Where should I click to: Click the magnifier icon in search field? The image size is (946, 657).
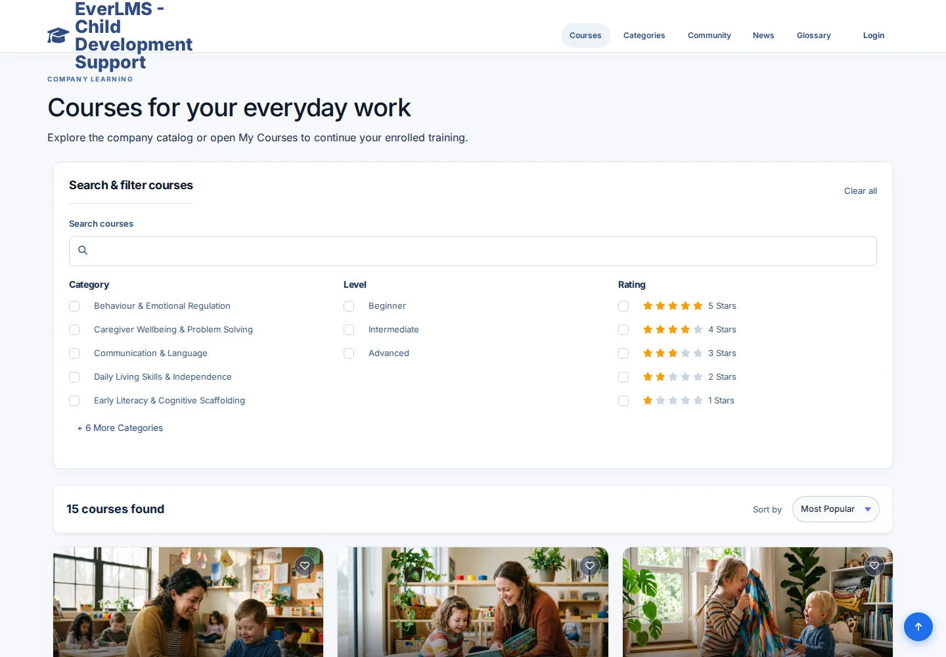(x=83, y=250)
